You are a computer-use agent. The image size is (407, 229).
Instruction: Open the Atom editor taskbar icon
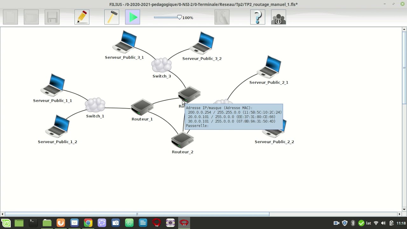click(x=129, y=223)
